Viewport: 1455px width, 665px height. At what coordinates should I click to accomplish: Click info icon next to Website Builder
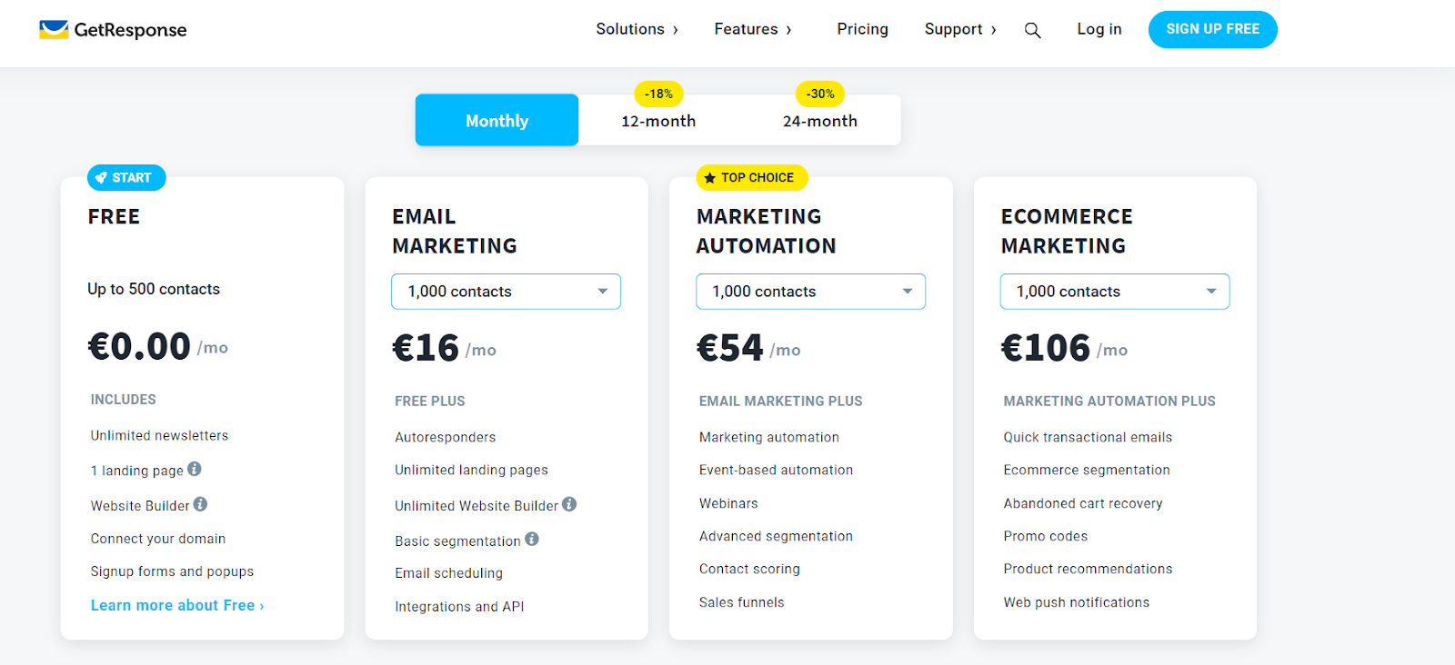pyautogui.click(x=200, y=503)
